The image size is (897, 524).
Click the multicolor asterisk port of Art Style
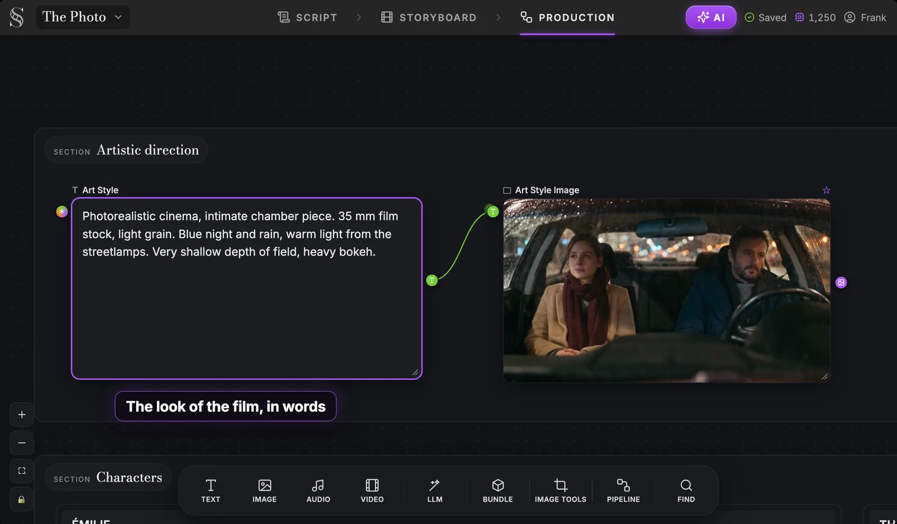tap(62, 212)
